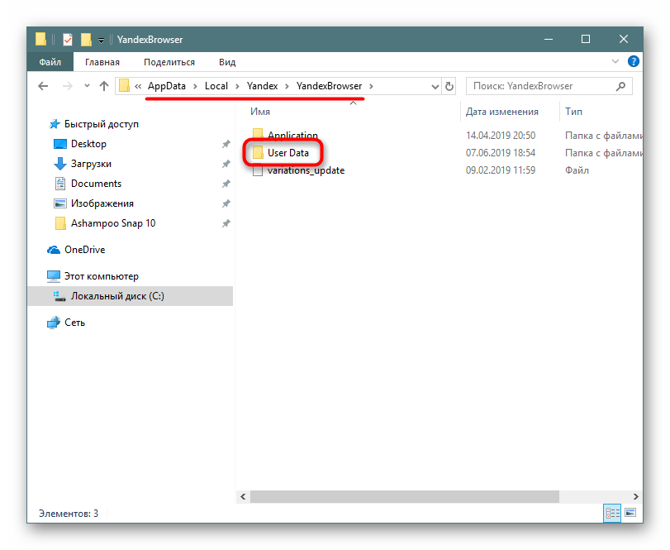Screen dimensions: 670x550
Task: Switch to Large icons view layout
Action: click(630, 513)
